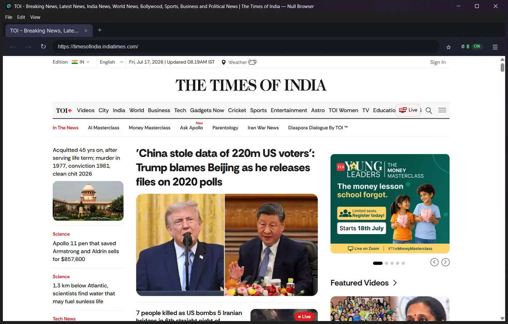This screenshot has height=324, width=508.
Task: Show the next carousel slide
Action: click(x=446, y=262)
